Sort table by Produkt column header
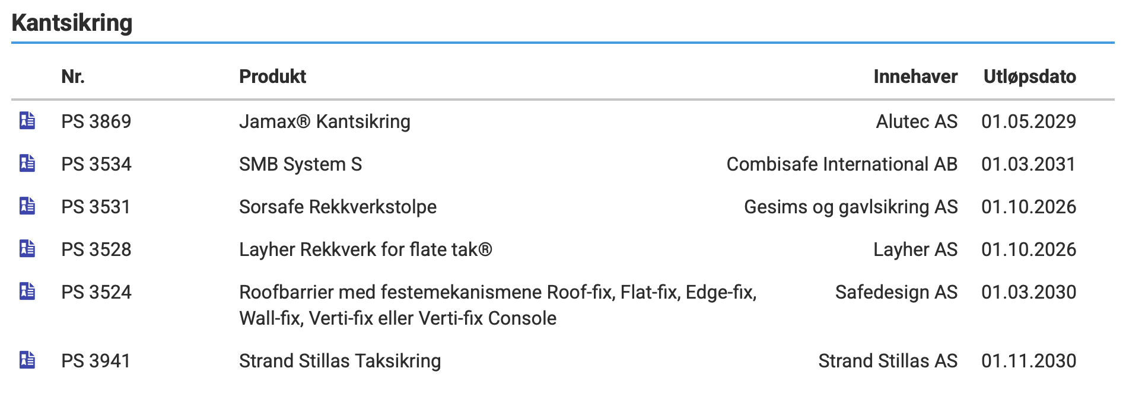 click(x=272, y=76)
